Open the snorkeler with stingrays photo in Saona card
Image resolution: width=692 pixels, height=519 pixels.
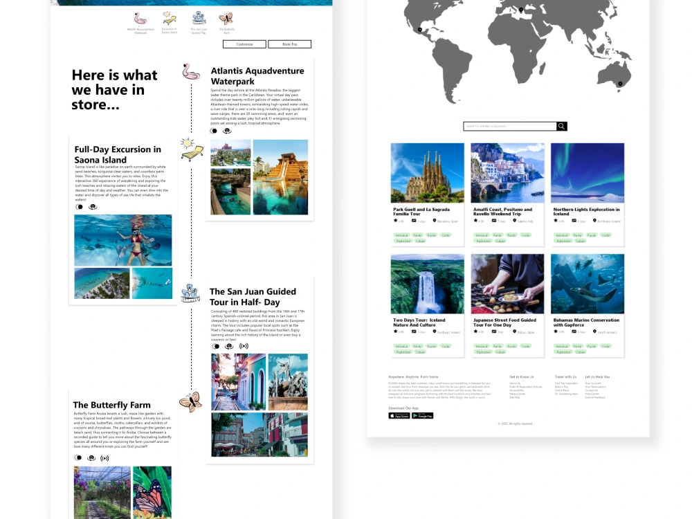(x=122, y=240)
